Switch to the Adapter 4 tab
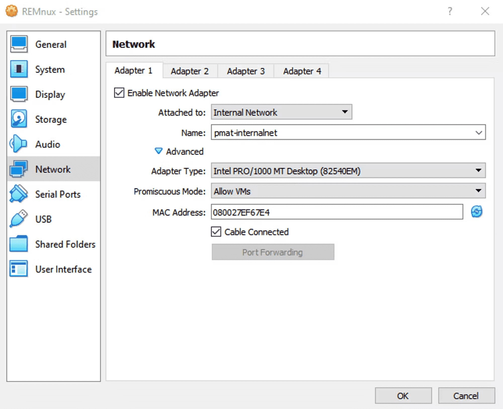The image size is (503, 409). 302,71
